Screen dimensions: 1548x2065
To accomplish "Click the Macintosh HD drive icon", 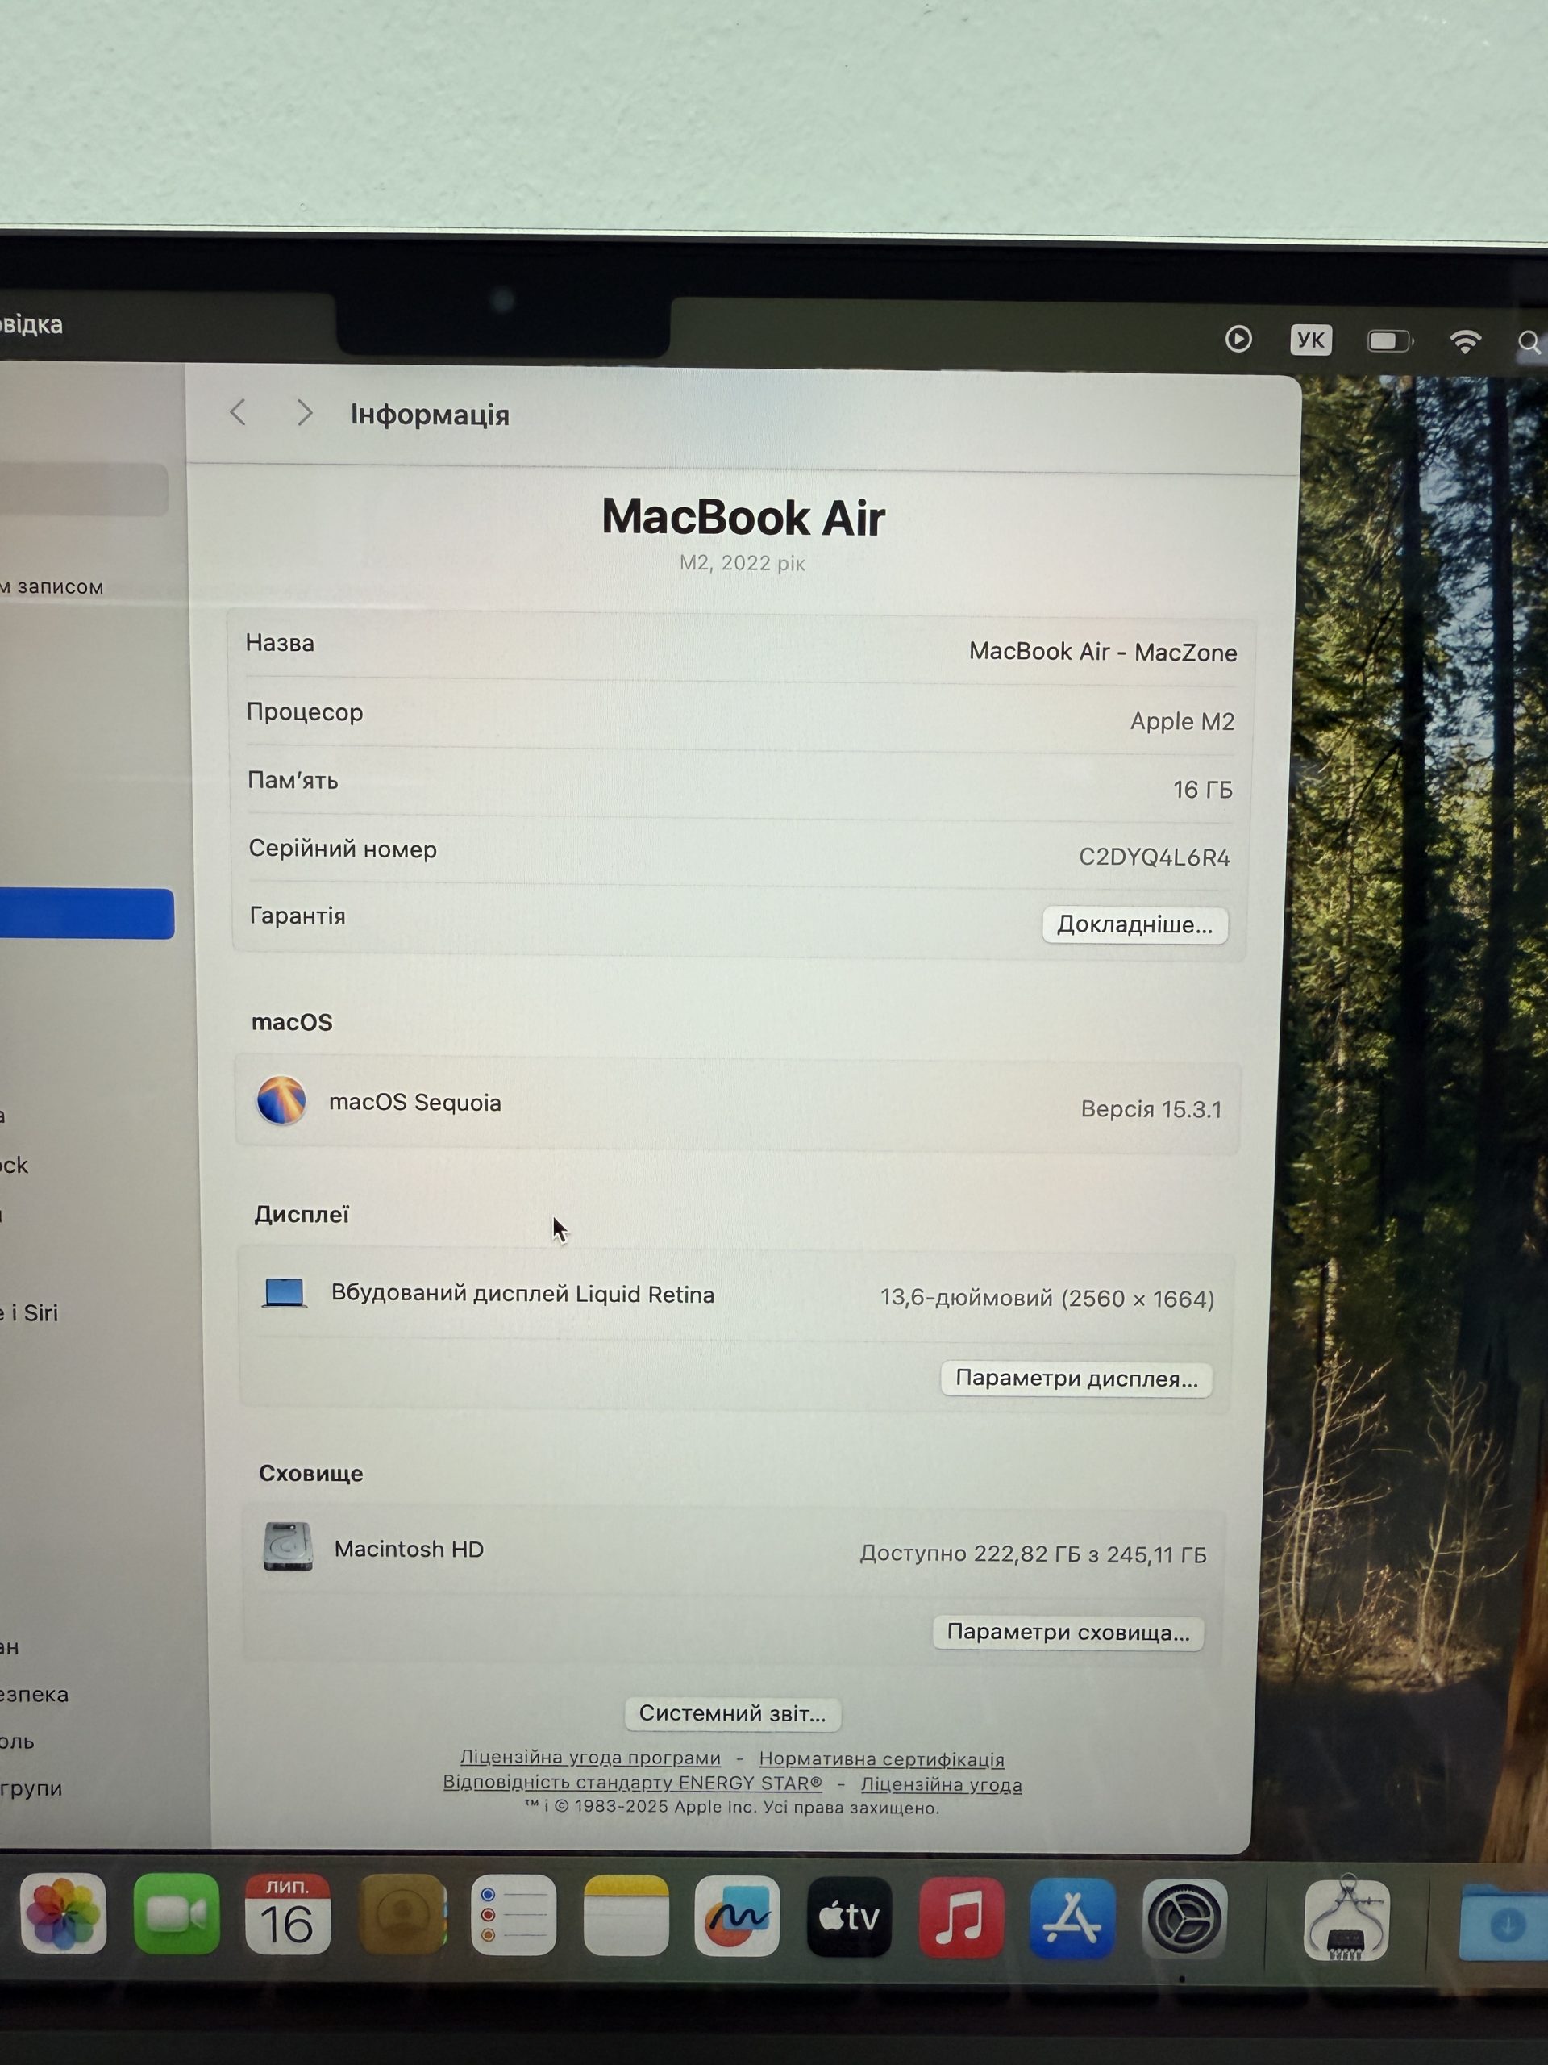I will tap(287, 1547).
